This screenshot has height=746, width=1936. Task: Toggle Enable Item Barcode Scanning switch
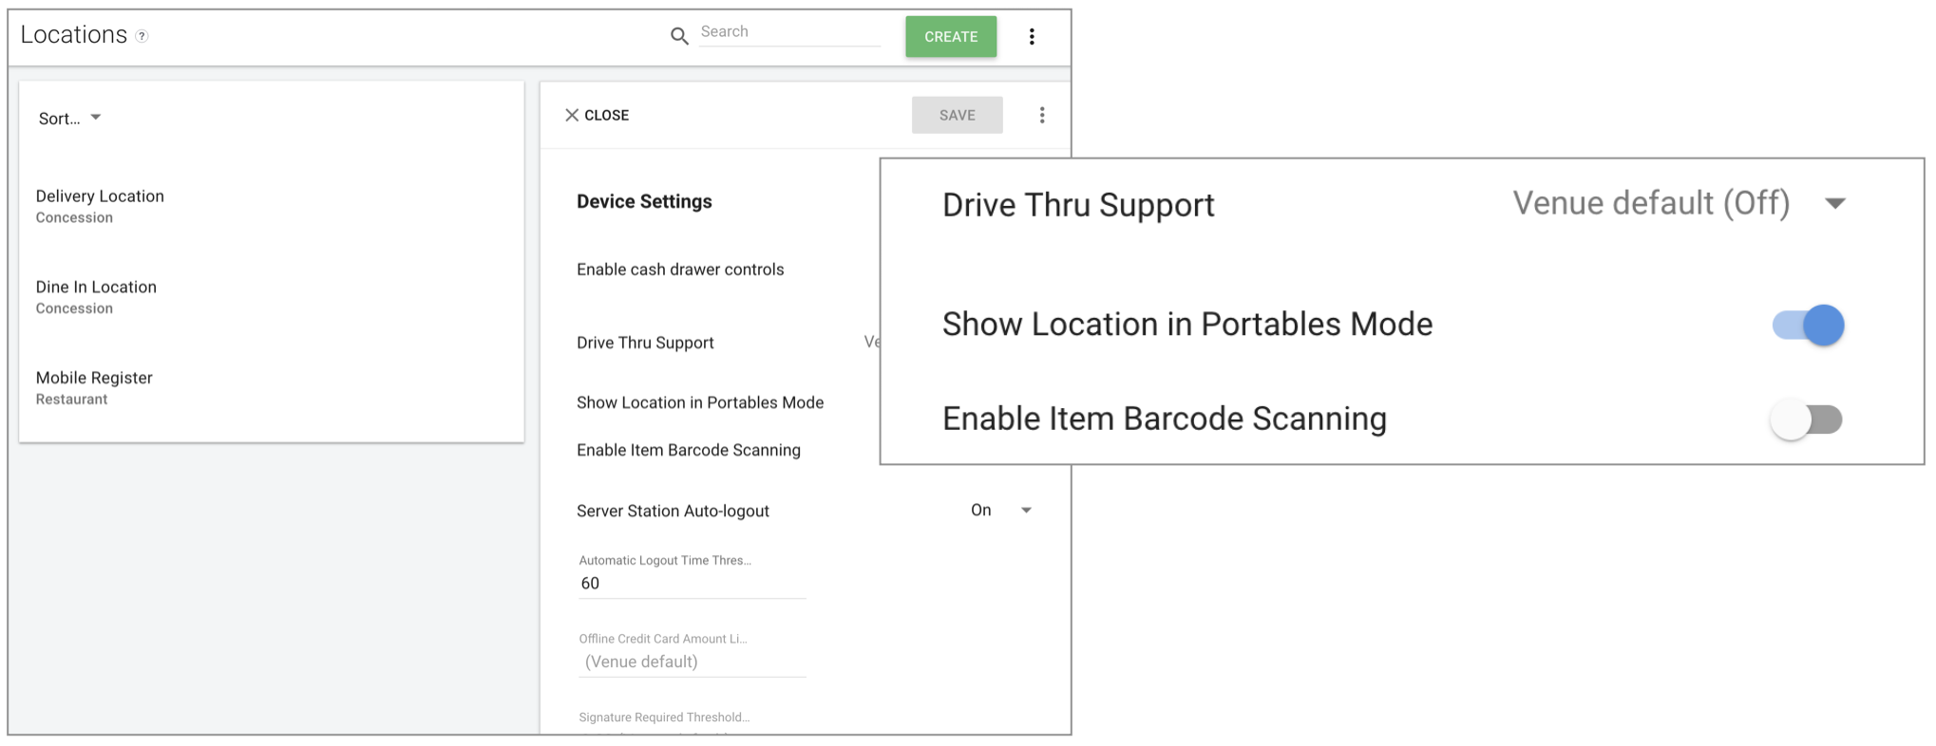click(x=1806, y=419)
